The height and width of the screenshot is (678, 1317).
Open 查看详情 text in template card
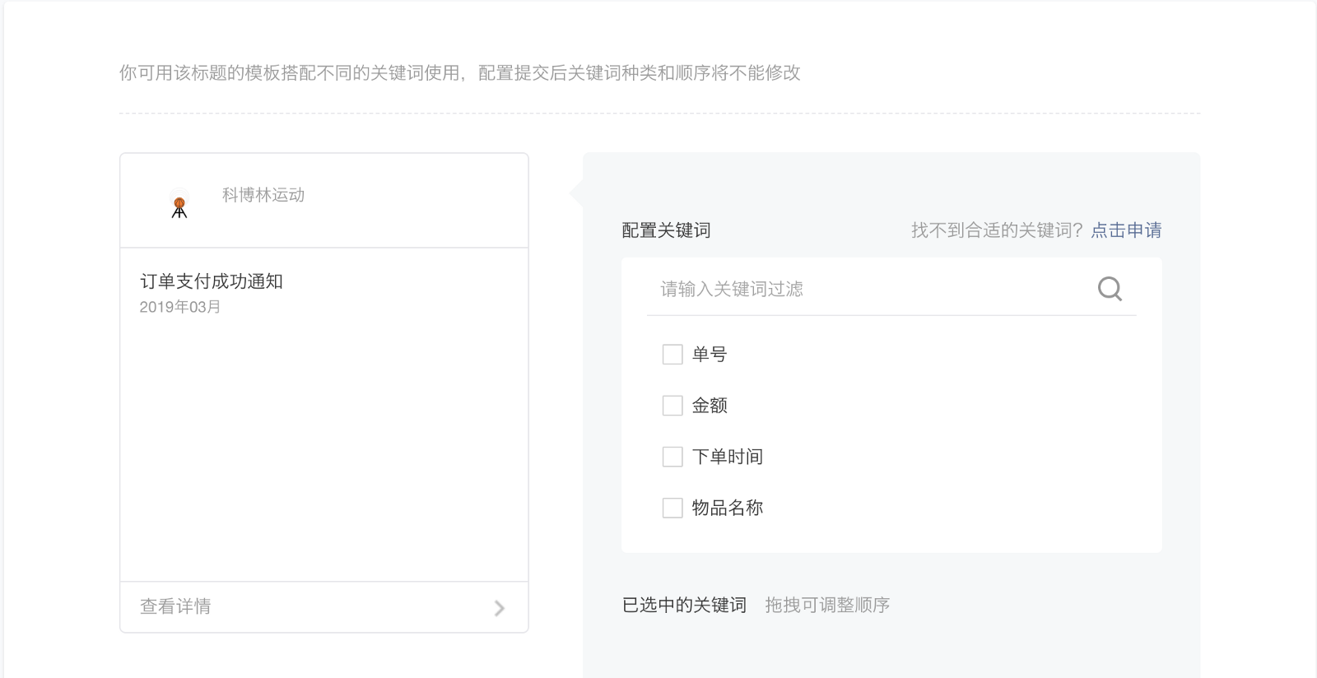click(175, 606)
